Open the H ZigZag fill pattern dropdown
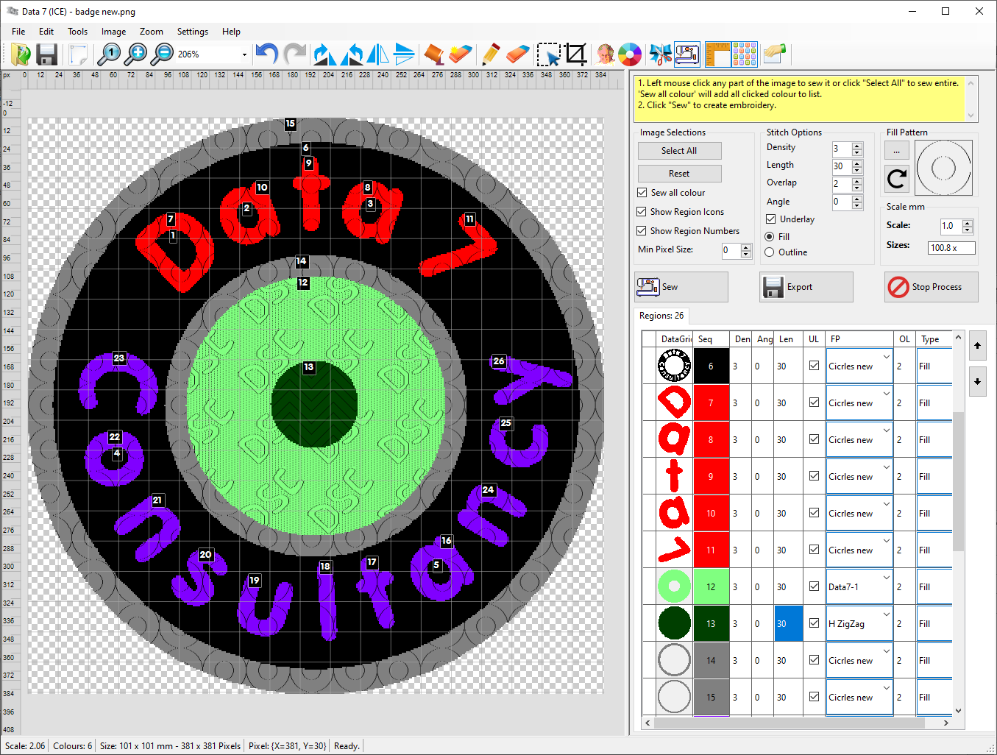This screenshot has width=997, height=755. 887,614
